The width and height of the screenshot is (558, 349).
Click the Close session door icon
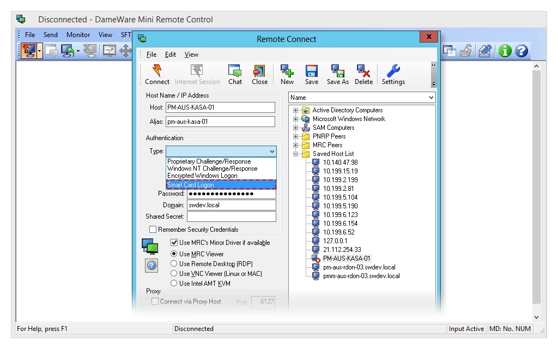point(259,70)
